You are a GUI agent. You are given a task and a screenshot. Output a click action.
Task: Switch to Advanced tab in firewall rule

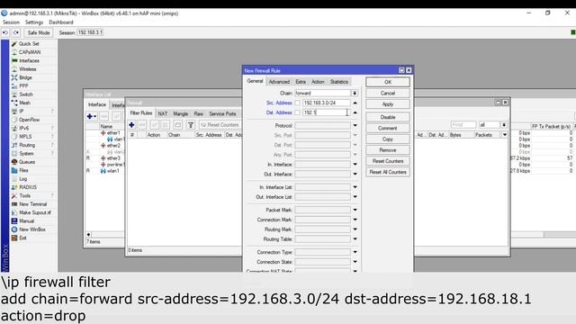[x=279, y=82]
